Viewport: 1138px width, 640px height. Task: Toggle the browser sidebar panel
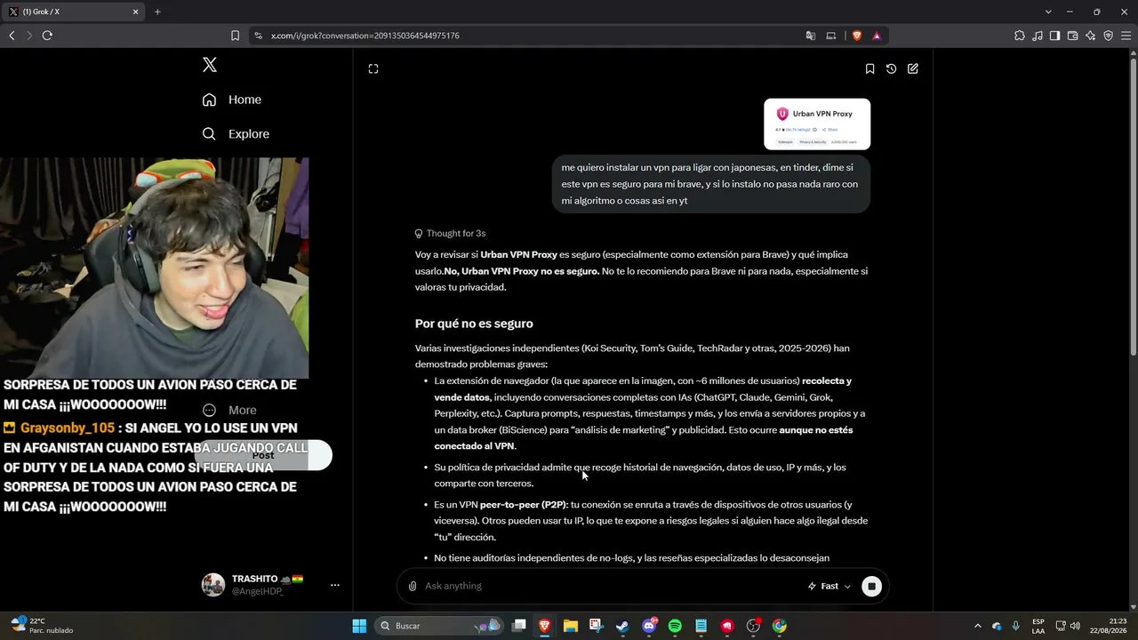1054,36
